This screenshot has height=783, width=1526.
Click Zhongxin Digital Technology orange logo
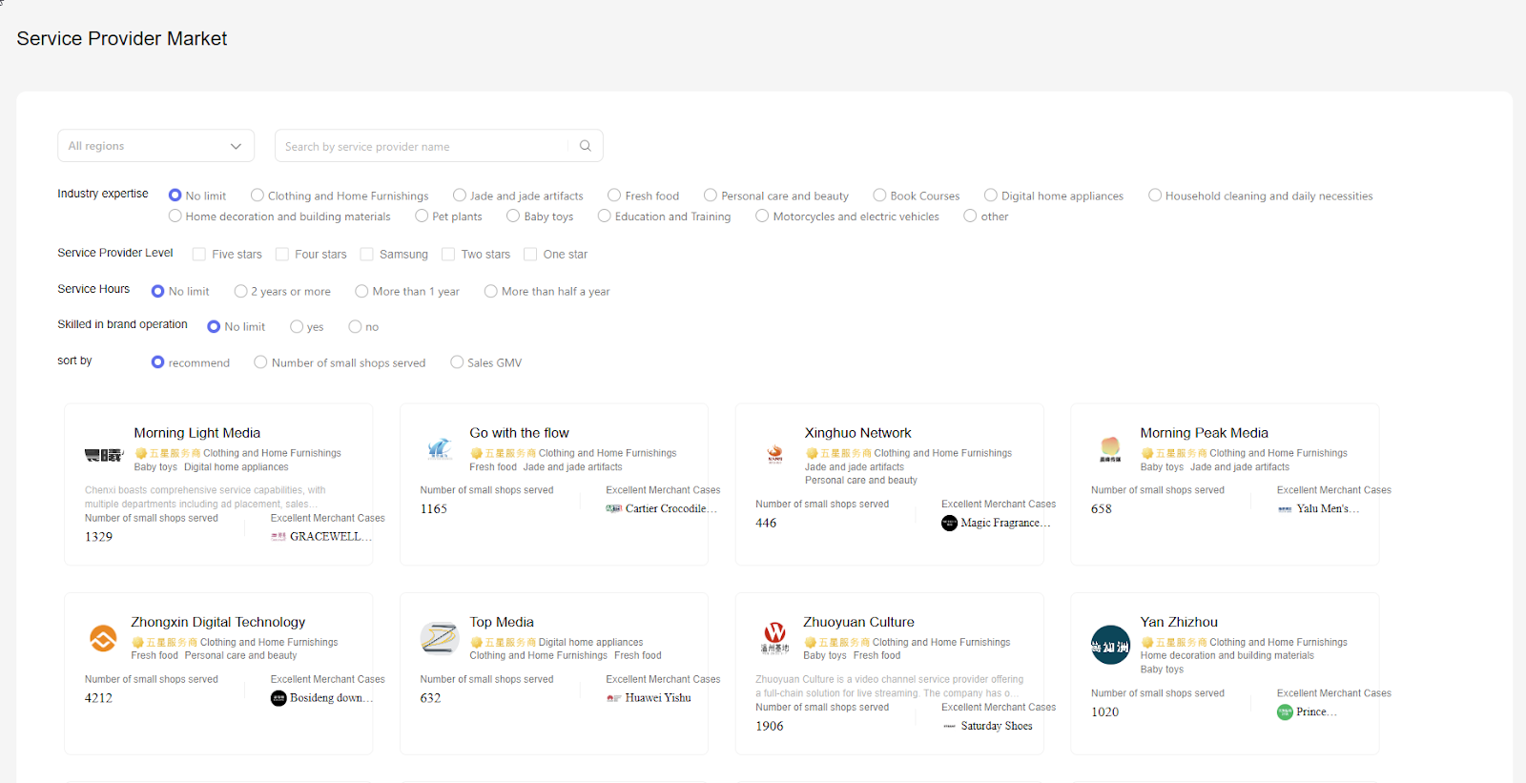[x=103, y=638]
